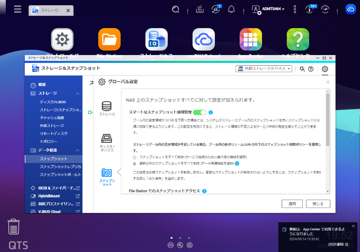Dismiss the App Center update notification
This screenshot has width=360, height=252.
353,226
